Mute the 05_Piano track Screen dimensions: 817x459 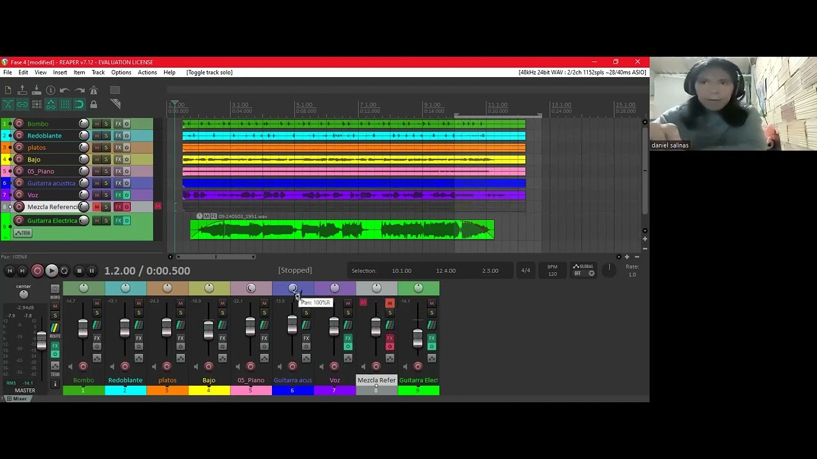(x=97, y=171)
